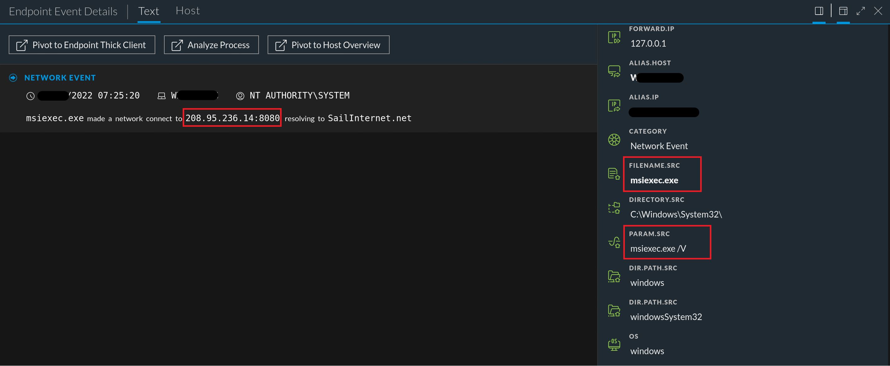This screenshot has width=890, height=366.
Task: Click the OS monitor icon
Action: (x=614, y=345)
